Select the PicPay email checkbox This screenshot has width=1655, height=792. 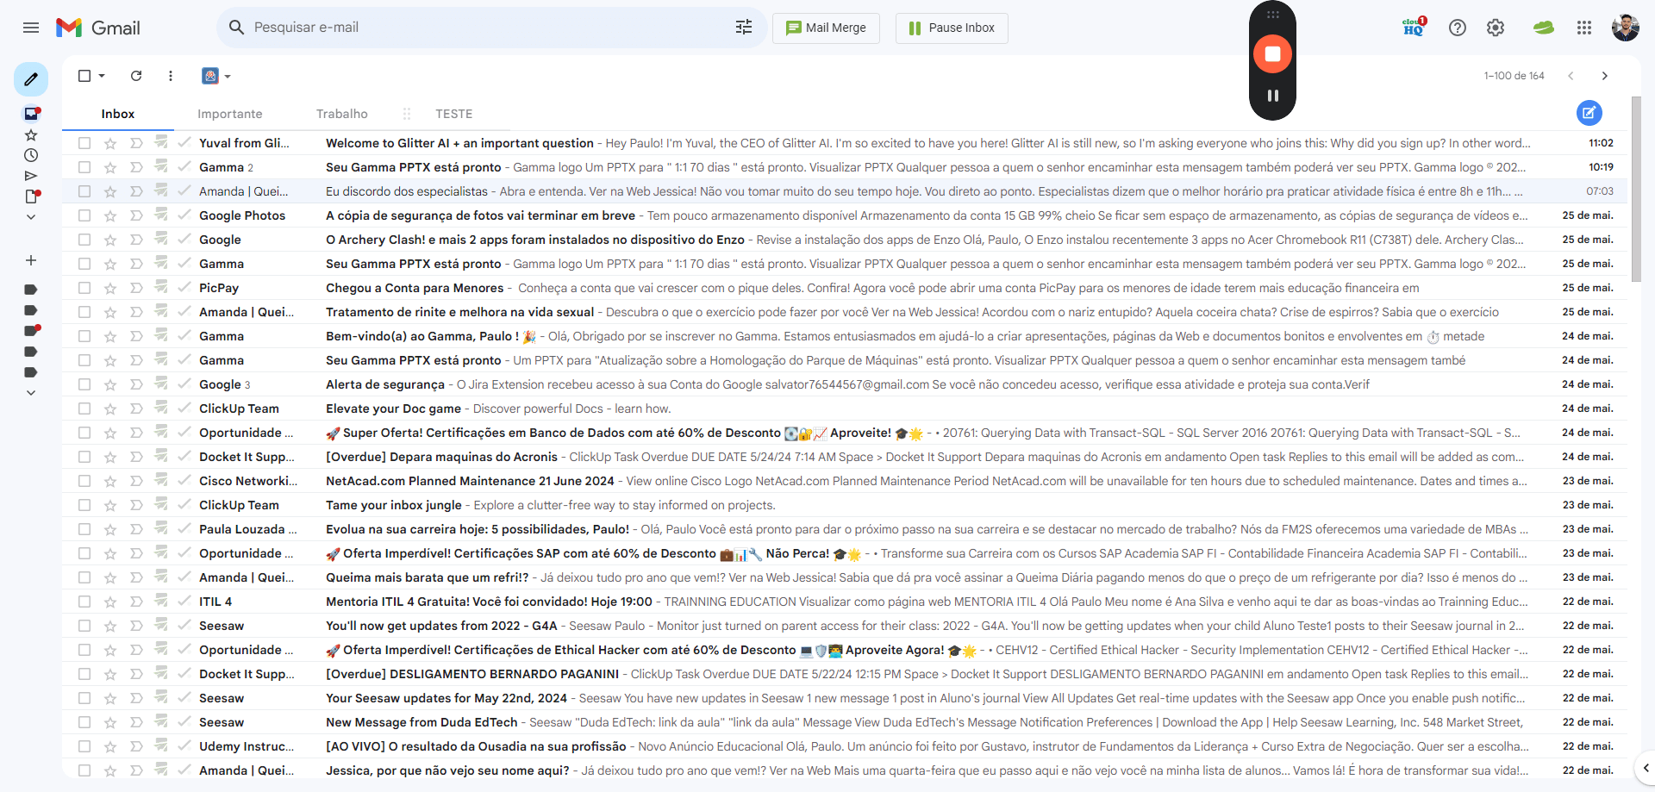click(x=84, y=288)
